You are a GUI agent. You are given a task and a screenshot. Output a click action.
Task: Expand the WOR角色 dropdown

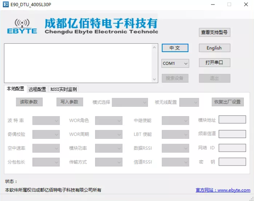coord(109,121)
